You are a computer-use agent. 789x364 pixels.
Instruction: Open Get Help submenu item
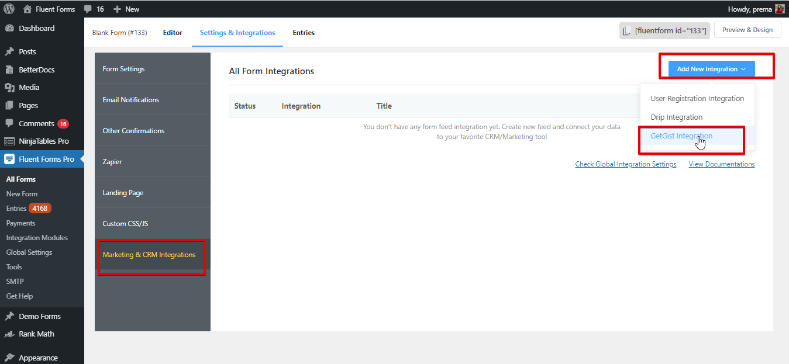click(x=19, y=296)
